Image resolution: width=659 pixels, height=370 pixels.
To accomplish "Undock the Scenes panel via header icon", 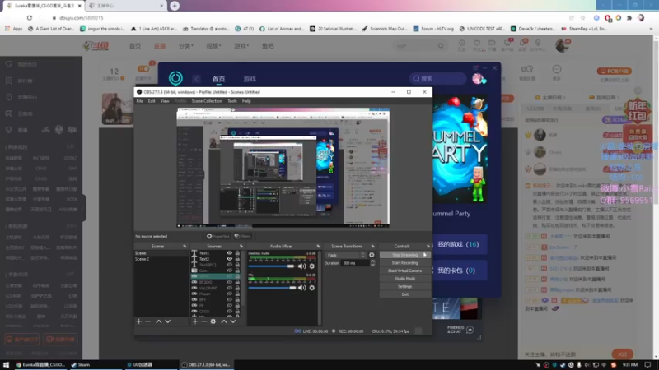I will coord(185,246).
